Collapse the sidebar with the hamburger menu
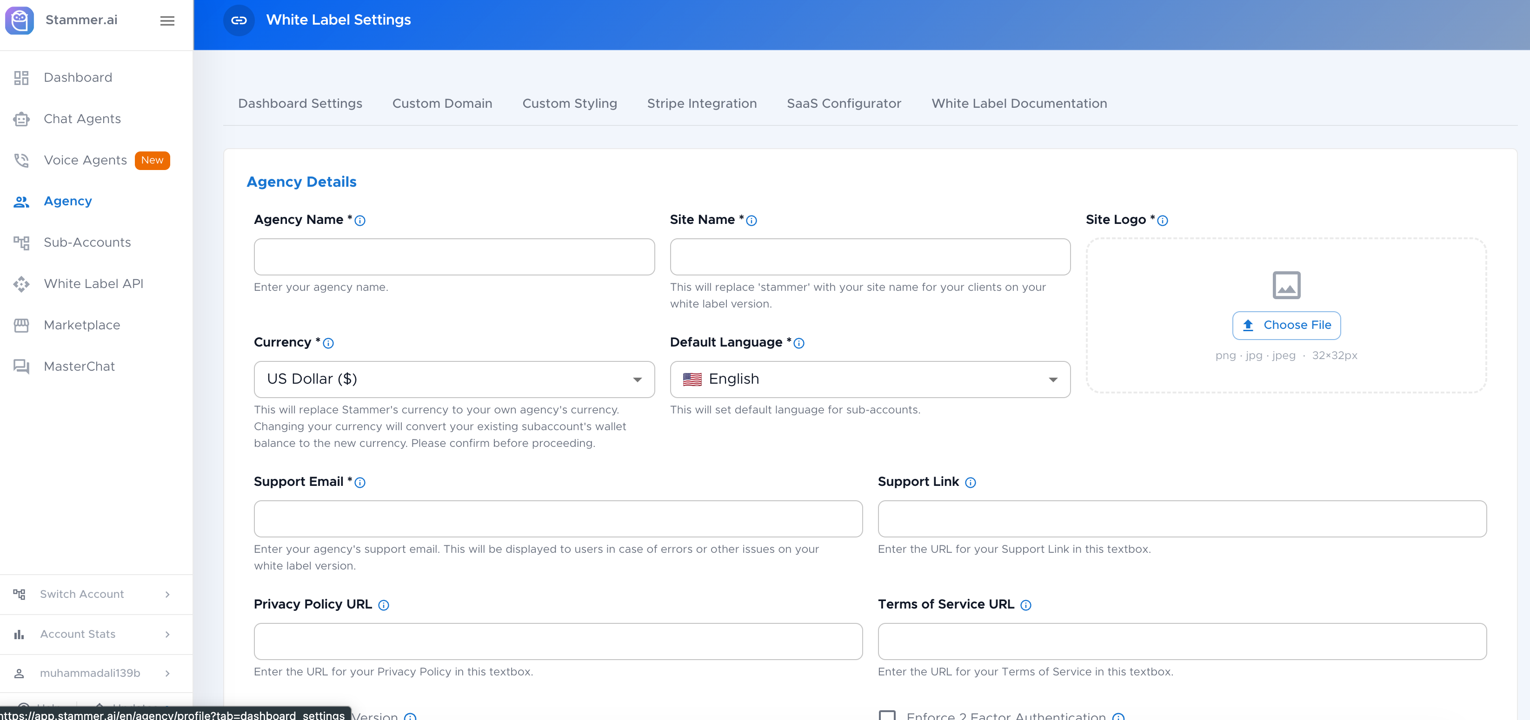The width and height of the screenshot is (1530, 720). (x=167, y=21)
